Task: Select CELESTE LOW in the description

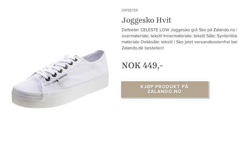Action: (155, 30)
